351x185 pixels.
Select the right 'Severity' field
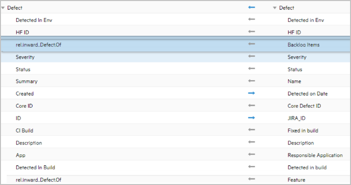click(297, 57)
